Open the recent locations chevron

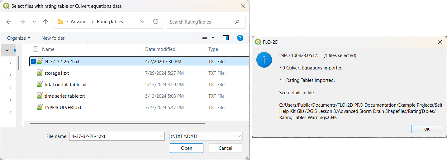pyautogui.click(x=34, y=22)
